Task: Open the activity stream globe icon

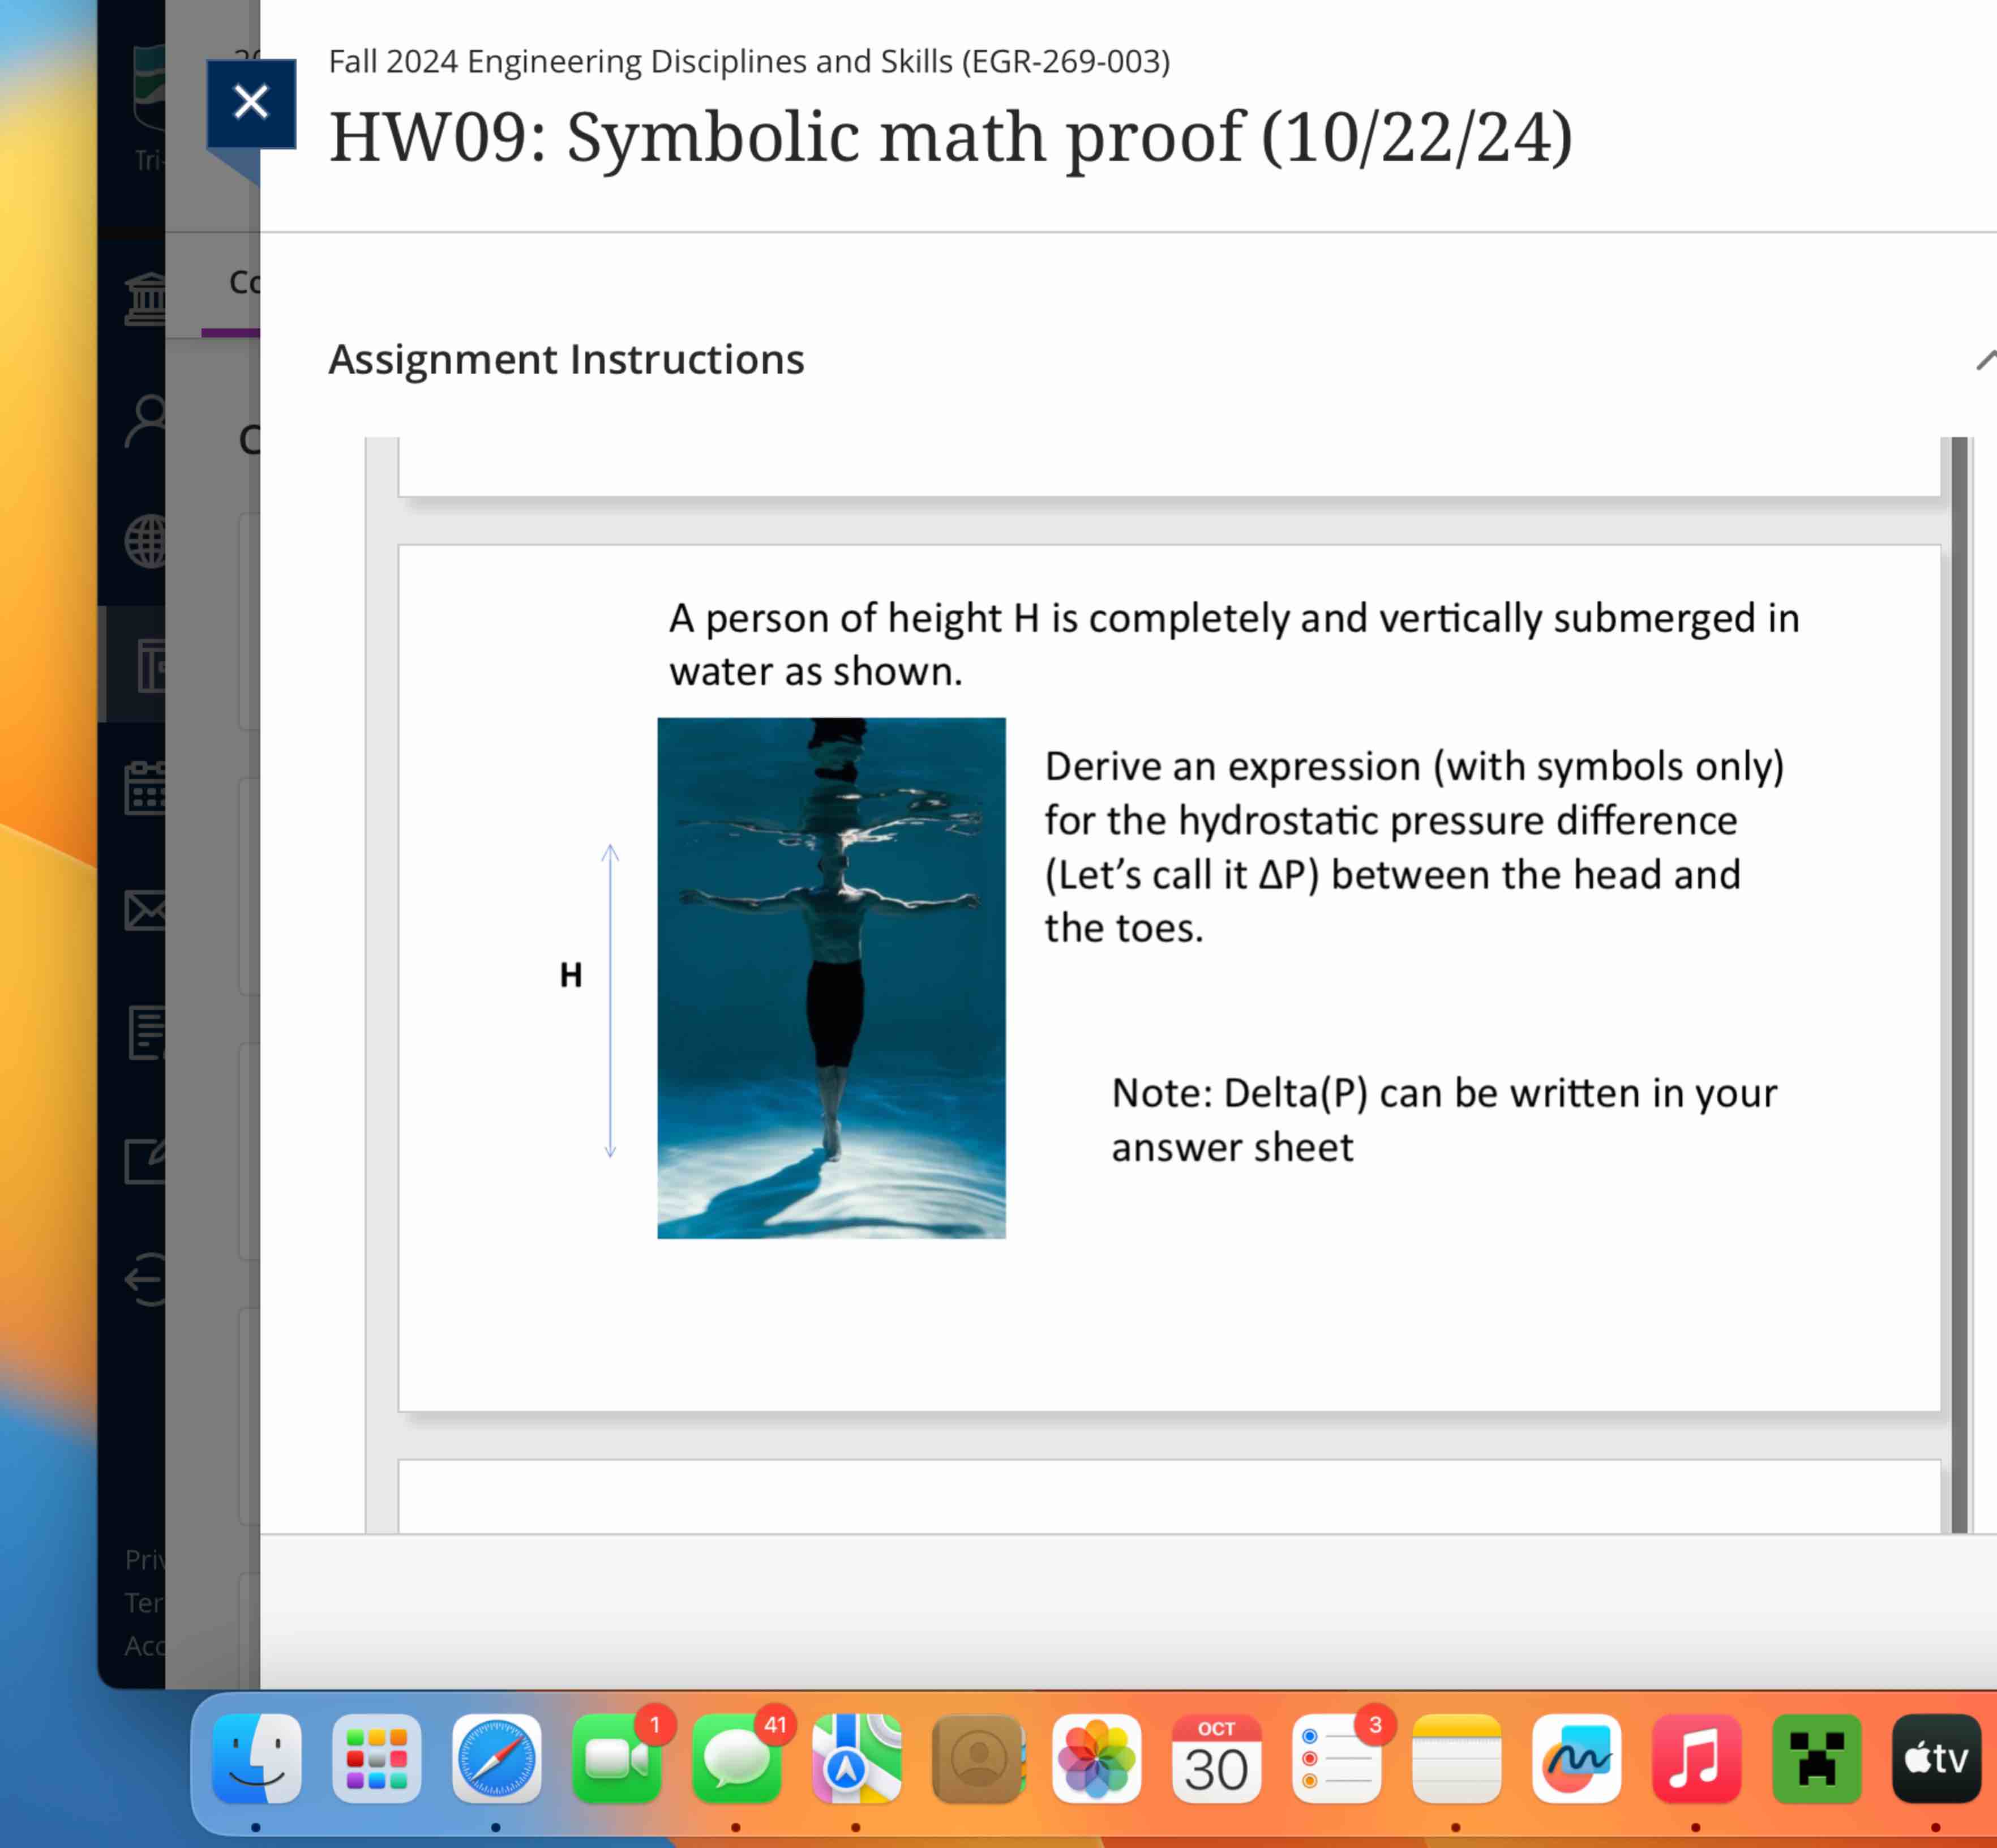Action: 146,542
